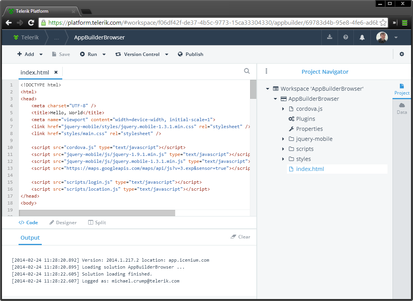
Task: Click the scripts folder icon
Action: click(291, 149)
